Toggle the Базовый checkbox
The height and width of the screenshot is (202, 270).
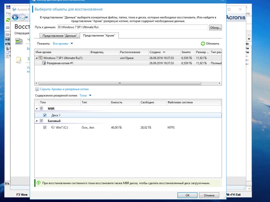(41, 121)
